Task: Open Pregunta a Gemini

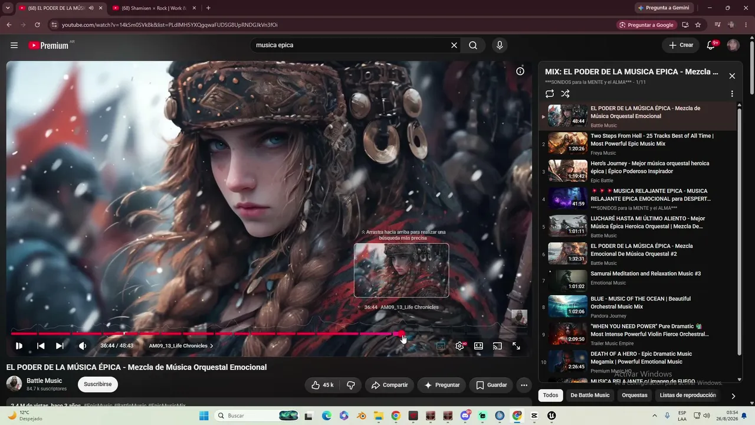Action: (x=664, y=8)
